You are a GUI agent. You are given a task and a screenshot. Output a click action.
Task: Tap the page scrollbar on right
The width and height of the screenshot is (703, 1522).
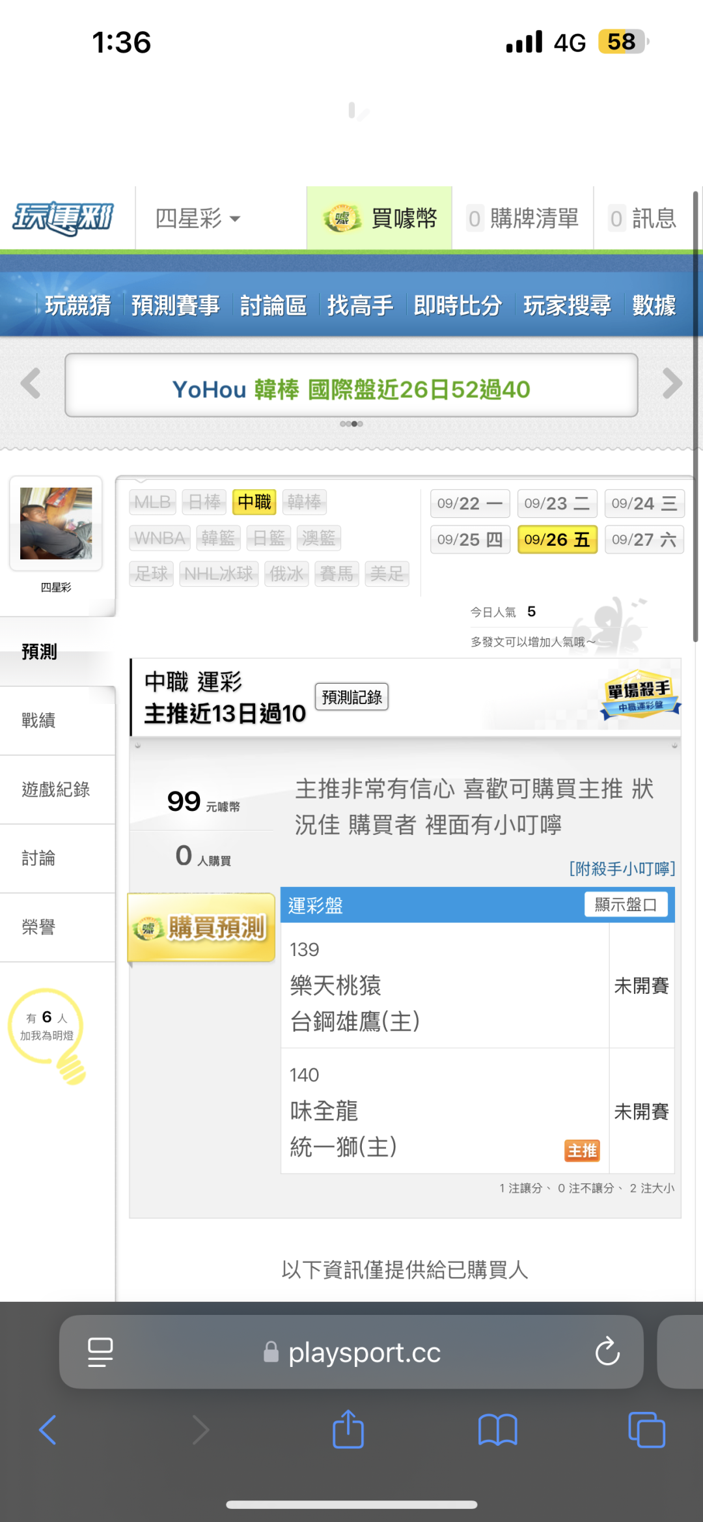tap(695, 417)
